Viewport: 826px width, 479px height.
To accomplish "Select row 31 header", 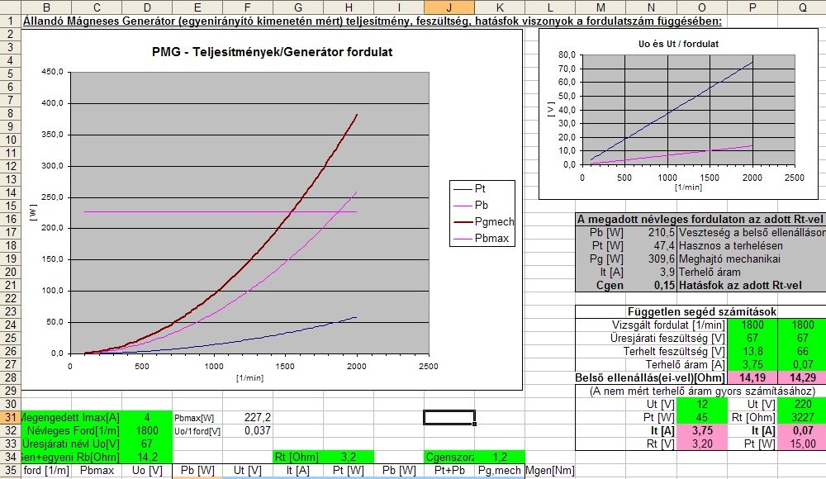I will click(10, 417).
